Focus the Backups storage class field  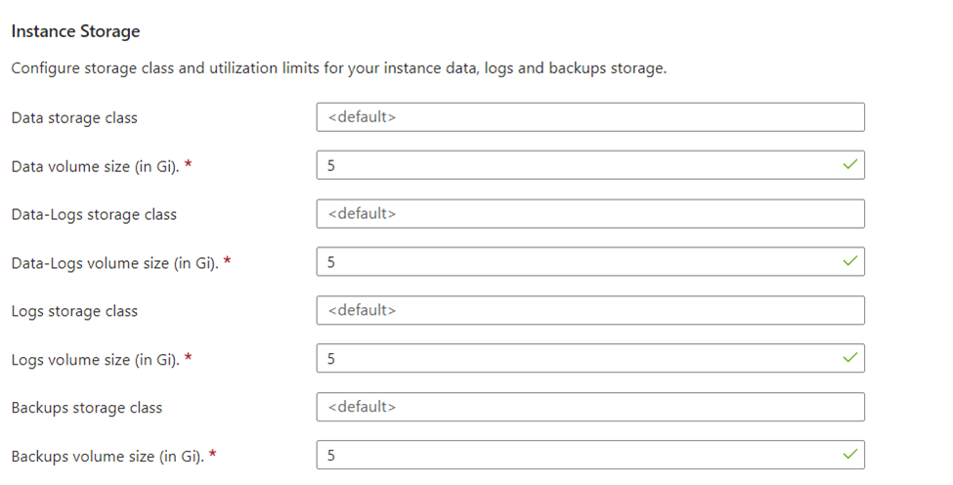tap(590, 407)
